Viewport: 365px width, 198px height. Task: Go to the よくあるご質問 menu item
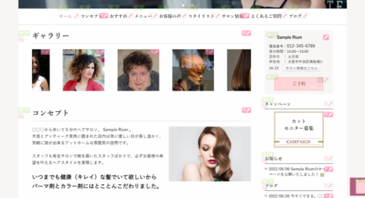pyautogui.click(x=266, y=16)
